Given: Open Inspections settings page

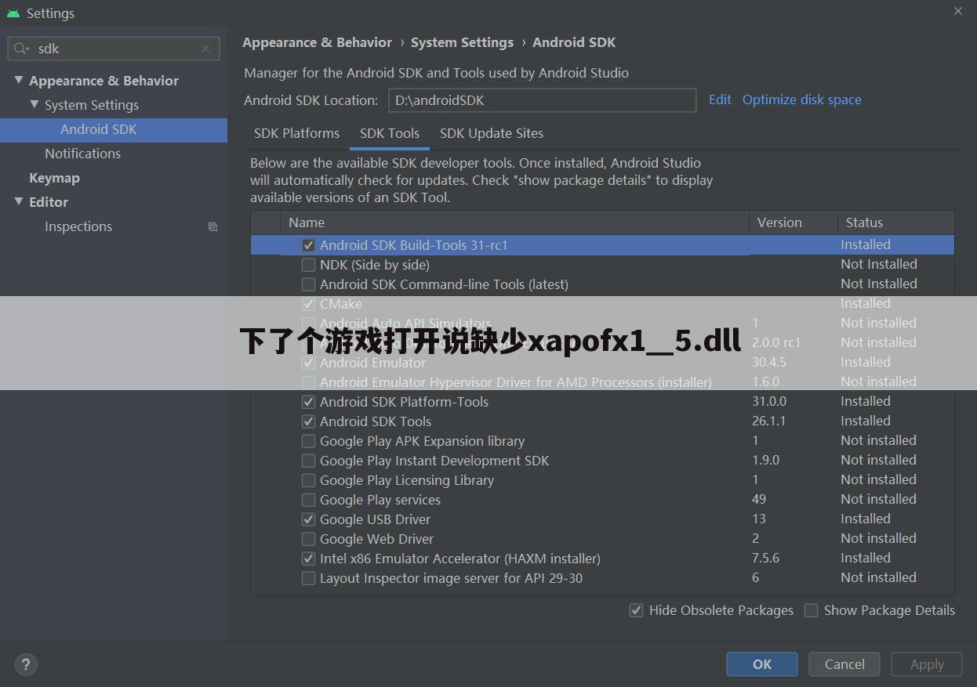Looking at the screenshot, I should point(78,226).
